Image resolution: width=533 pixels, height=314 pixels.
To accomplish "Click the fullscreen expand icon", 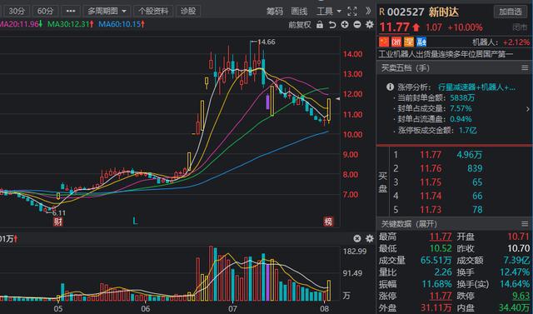I will [x=352, y=11].
